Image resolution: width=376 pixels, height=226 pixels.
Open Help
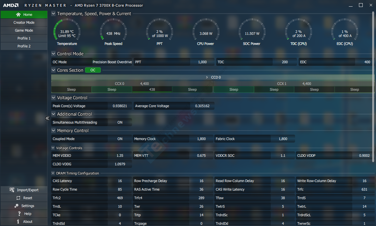pos(24,214)
